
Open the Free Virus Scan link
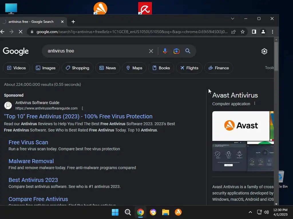28,142
